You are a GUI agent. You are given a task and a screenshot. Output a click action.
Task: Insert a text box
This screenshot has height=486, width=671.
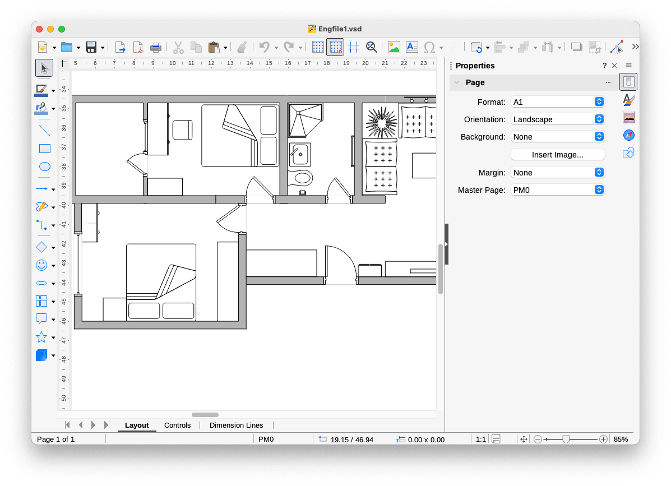tap(411, 47)
